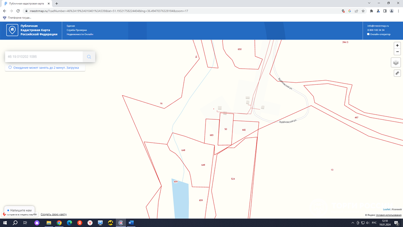Open the Chrome three-dot menu
403x227 pixels.
[398, 11]
